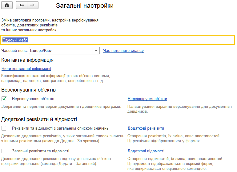Uncheck the Версіонування об'єктів checkbox
The image size is (237, 172).
pyautogui.click(x=4, y=99)
